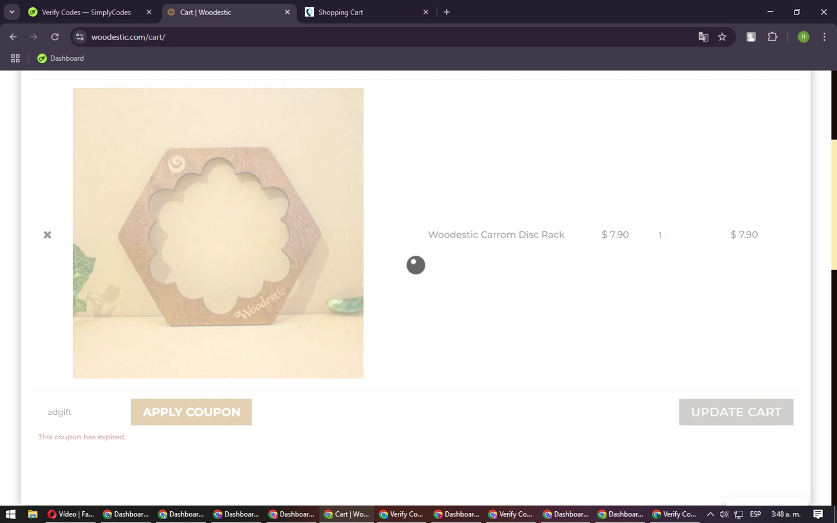Open a new browser tab

coord(446,12)
